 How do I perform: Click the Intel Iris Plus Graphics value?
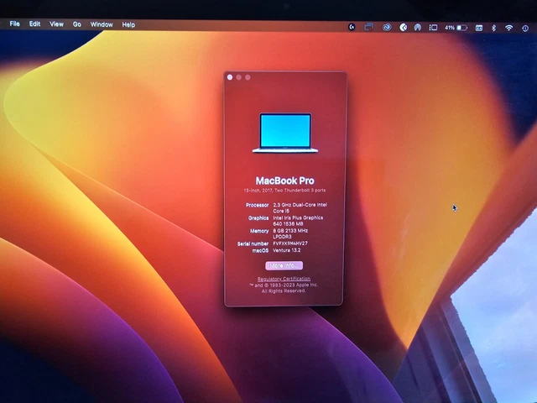298,221
